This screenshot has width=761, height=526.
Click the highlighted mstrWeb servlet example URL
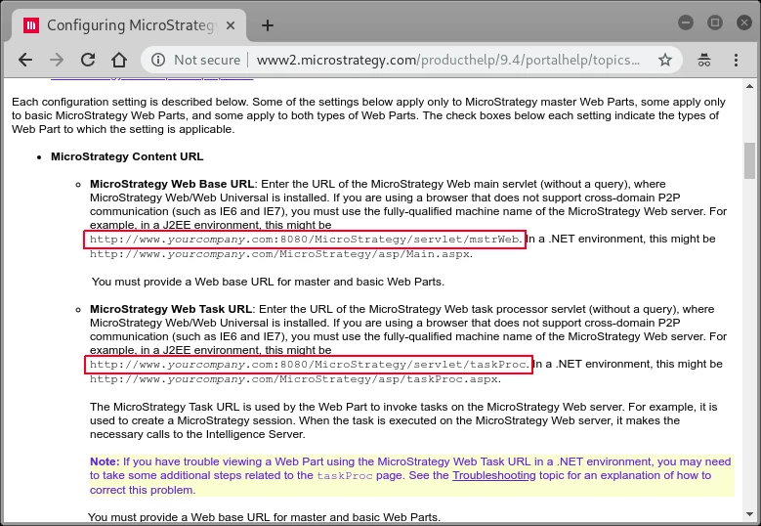[305, 240]
